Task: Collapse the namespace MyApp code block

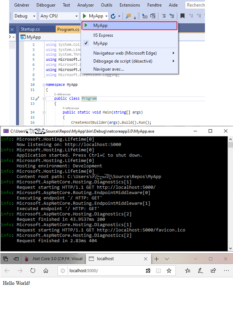Action: 44,85
